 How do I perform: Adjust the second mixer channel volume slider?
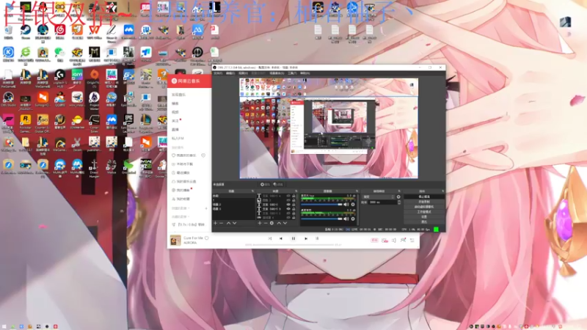tap(321, 219)
